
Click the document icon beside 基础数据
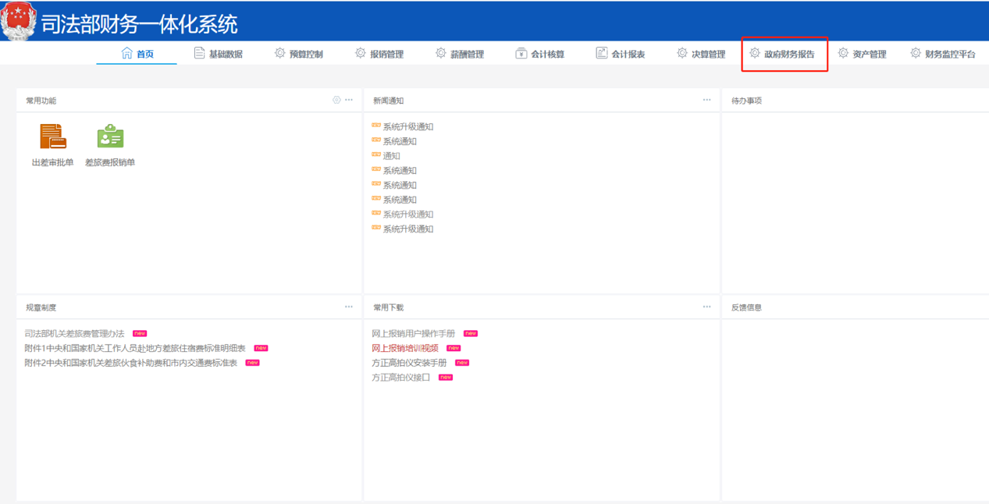click(x=199, y=53)
